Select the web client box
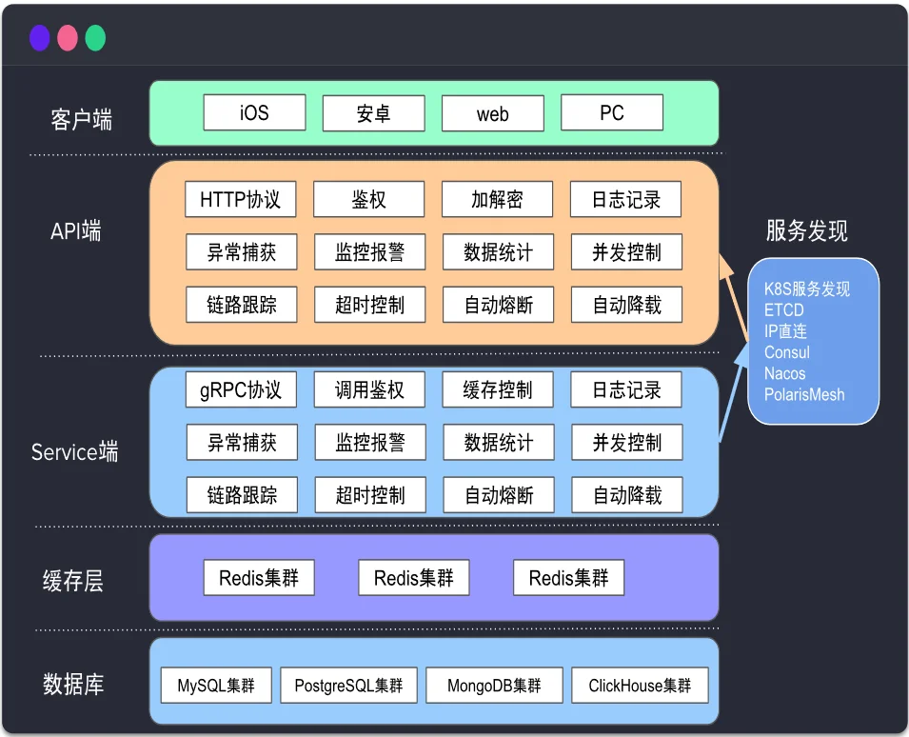 (x=493, y=113)
